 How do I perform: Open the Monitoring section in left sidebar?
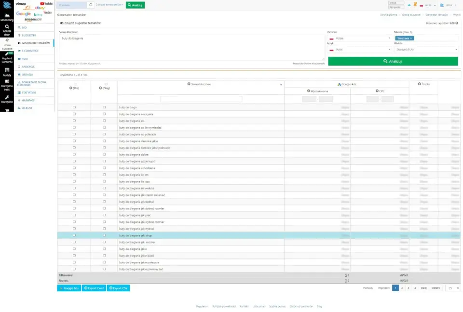coord(7,17)
